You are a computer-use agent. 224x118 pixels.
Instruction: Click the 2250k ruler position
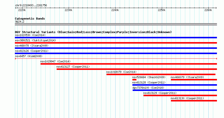pos(162,10)
